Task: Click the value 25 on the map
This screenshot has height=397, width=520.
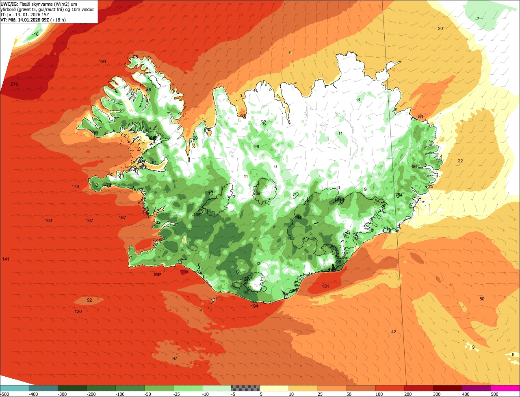Action: coord(431,186)
